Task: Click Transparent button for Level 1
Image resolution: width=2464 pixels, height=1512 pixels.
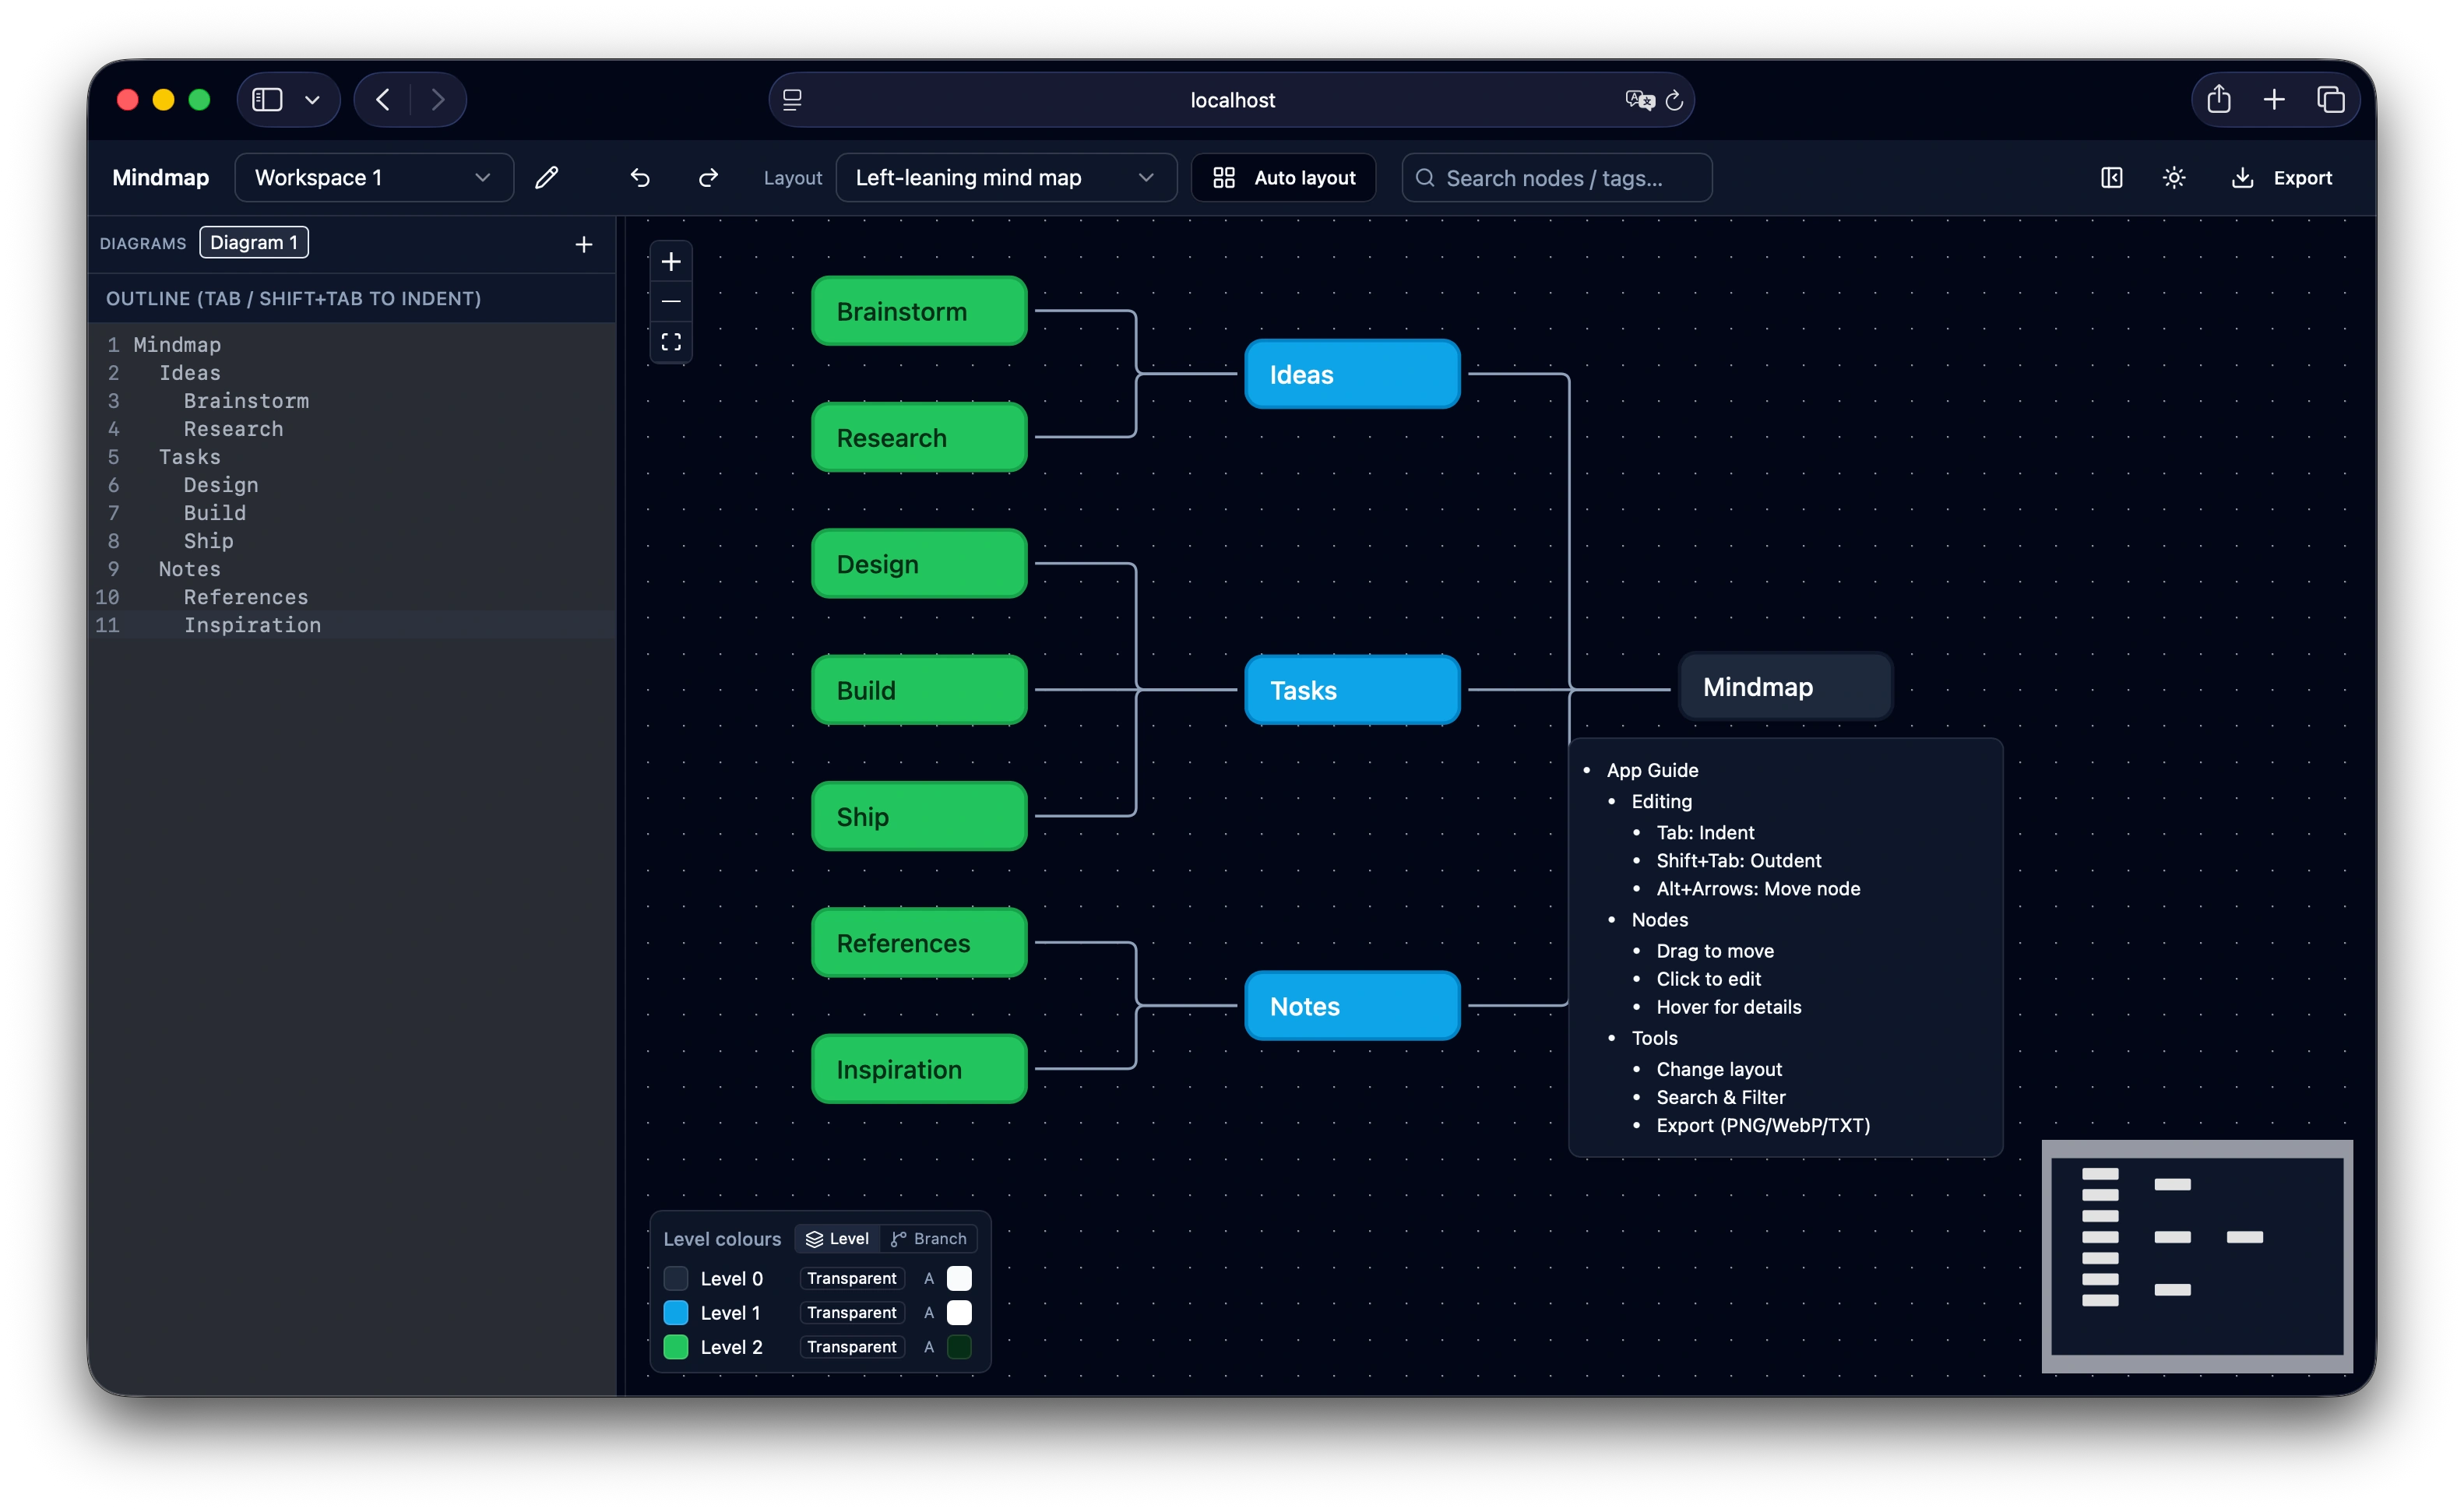Action: click(x=851, y=1313)
